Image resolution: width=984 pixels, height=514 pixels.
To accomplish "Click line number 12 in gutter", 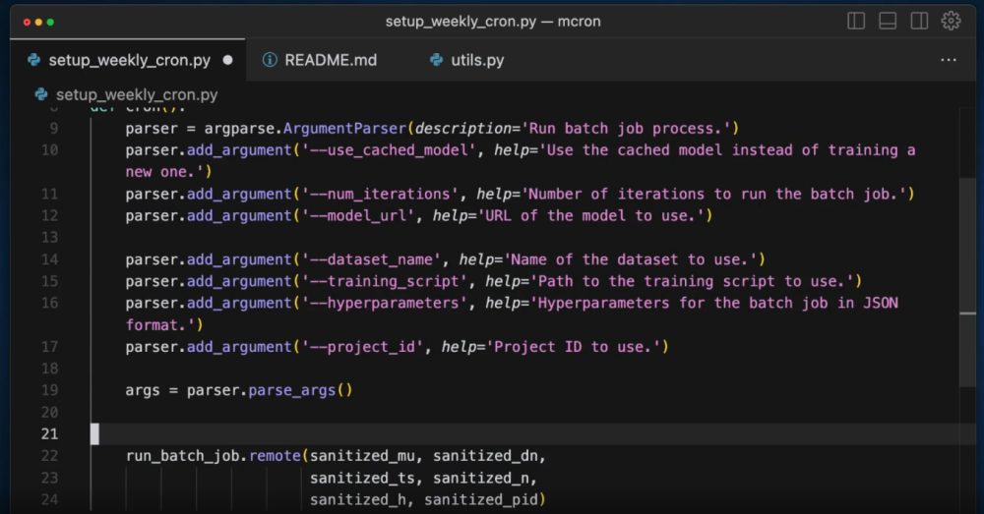I will 49,215.
